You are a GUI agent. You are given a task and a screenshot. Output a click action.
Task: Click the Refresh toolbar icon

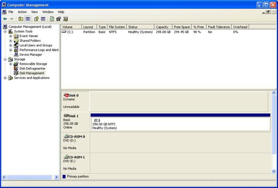tap(52, 19)
